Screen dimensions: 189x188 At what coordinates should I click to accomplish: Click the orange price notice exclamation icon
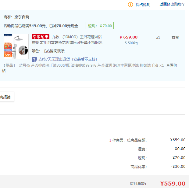(x=130, y=5)
